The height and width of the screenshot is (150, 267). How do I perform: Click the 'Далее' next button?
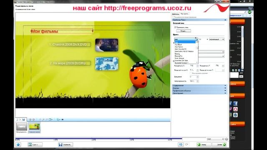point(219,145)
